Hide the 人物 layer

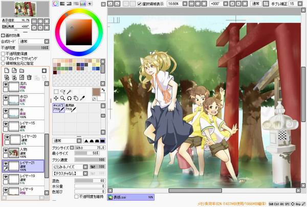[x=6, y=150]
